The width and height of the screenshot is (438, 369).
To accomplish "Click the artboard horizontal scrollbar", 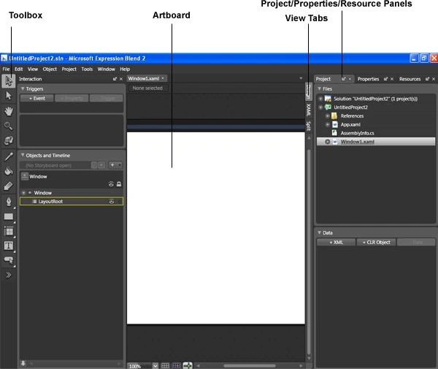I will point(249,365).
